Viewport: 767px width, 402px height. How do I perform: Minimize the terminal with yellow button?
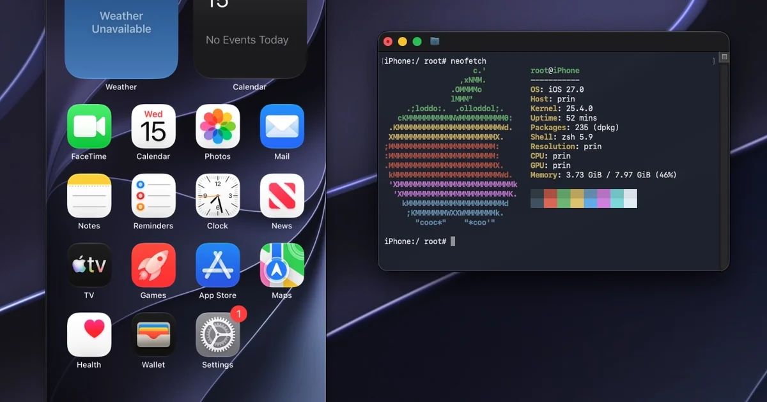[x=403, y=41]
